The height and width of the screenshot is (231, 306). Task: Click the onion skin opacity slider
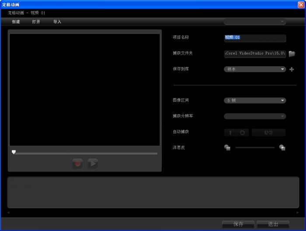coord(255,148)
